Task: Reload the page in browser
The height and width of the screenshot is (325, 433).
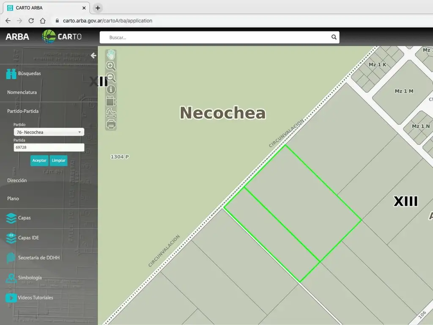Action: 31,21
